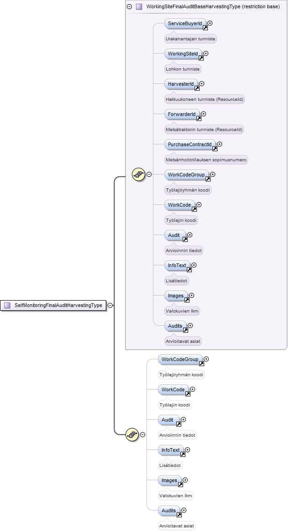The width and height of the screenshot is (288, 532).
Task: Expand the Audit element in the base type
Action: 190,235
